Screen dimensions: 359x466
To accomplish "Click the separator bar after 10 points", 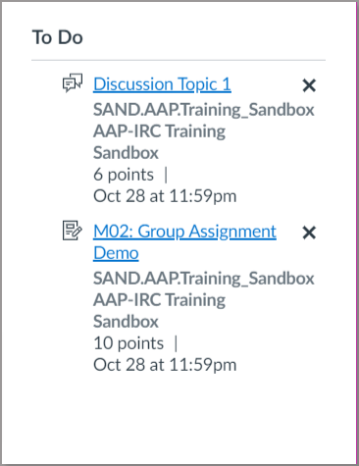I will click(176, 343).
